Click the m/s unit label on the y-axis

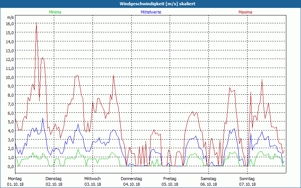click(10, 17)
